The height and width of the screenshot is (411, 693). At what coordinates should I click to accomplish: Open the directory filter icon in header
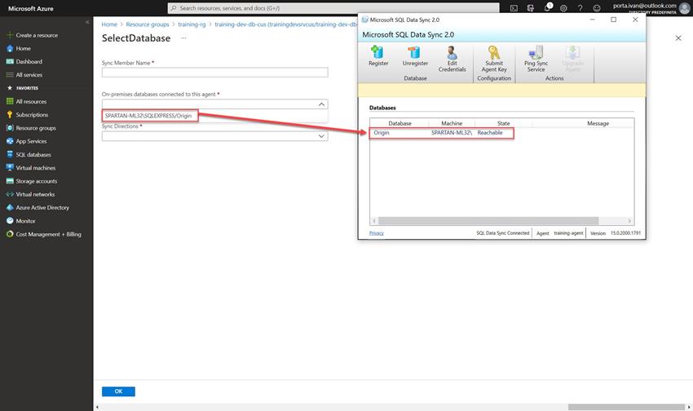531,8
